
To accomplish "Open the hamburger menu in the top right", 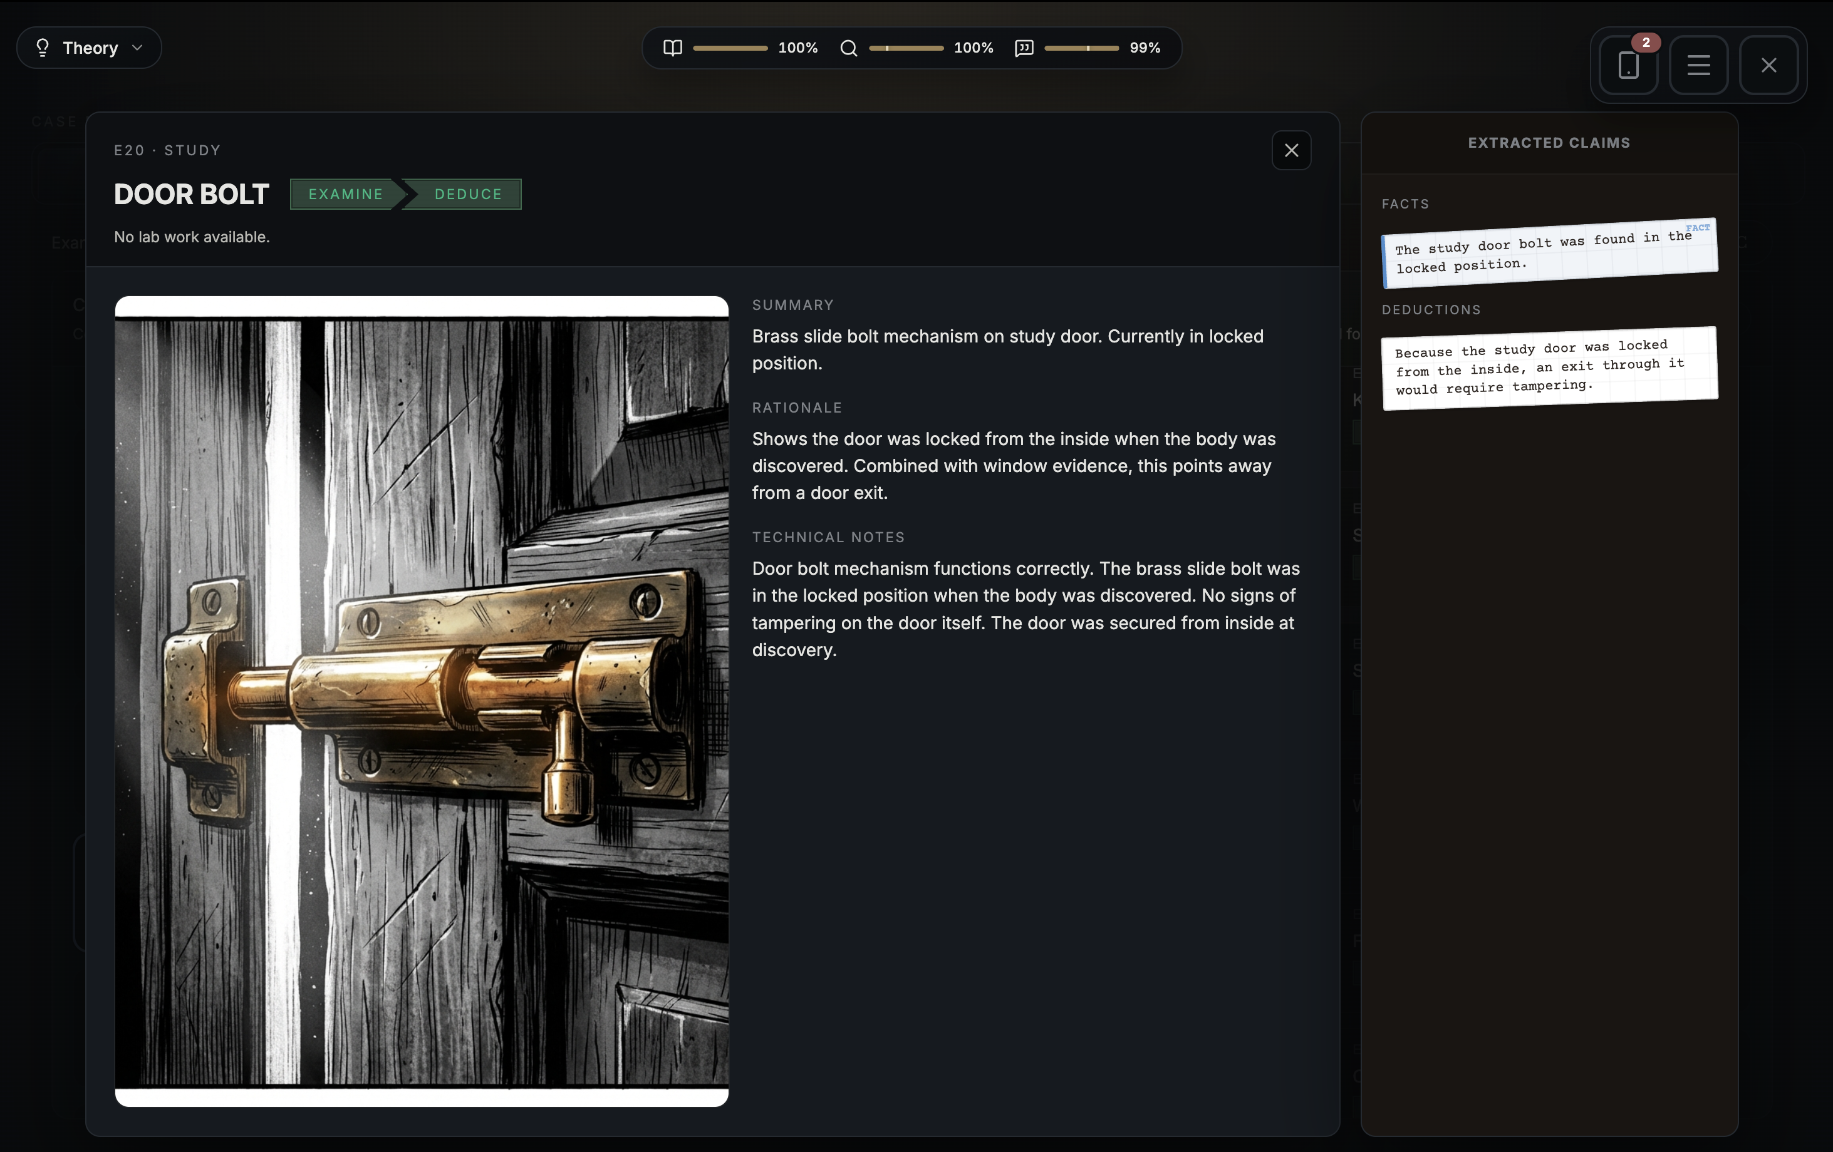I will pos(1698,64).
